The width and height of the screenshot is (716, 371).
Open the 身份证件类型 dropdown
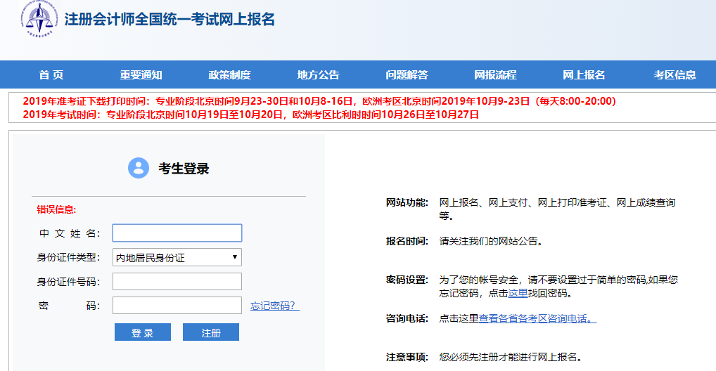tap(177, 257)
